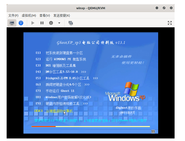Expand the shutdown options dropdown arrow

59,23
